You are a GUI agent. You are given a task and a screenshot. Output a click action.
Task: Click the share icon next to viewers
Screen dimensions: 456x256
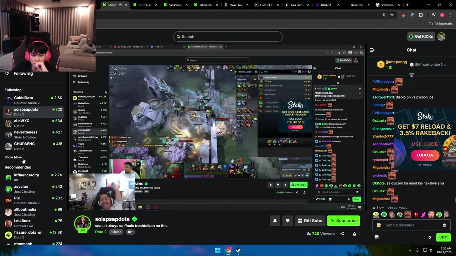pyautogui.click(x=342, y=234)
